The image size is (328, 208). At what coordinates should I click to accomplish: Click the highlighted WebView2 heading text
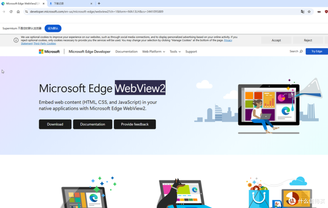tap(140, 88)
